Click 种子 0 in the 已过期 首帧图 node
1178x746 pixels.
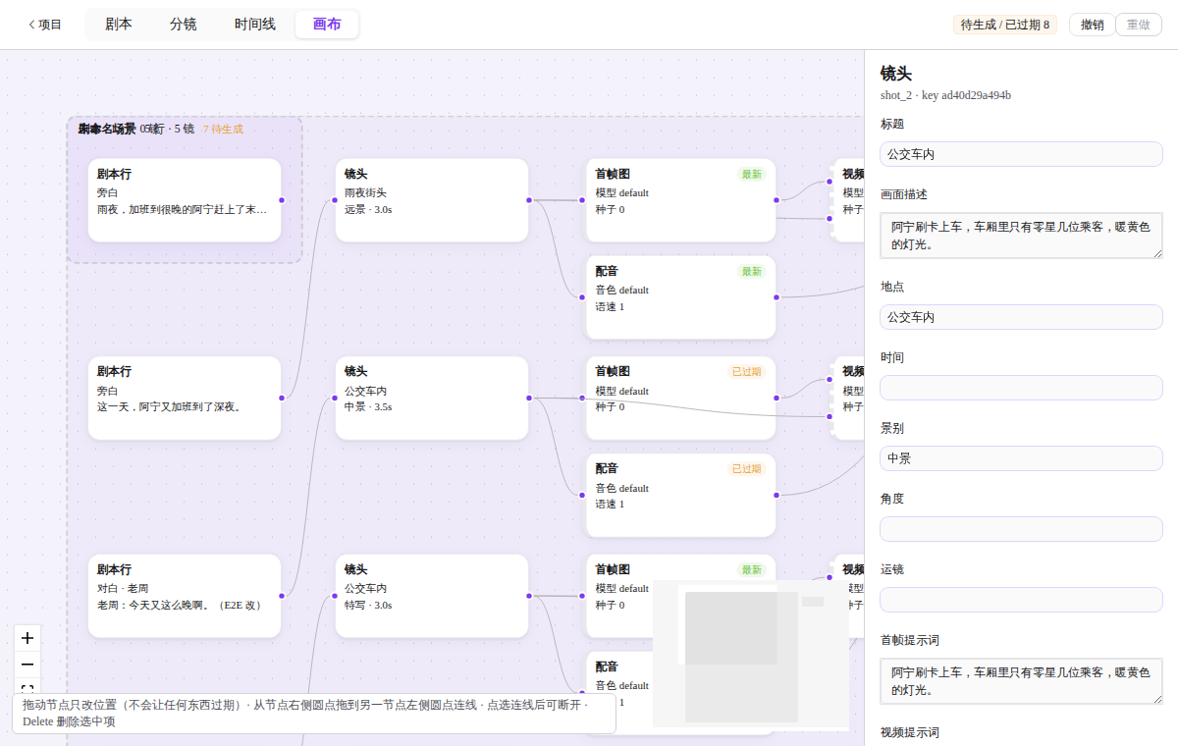click(x=610, y=406)
